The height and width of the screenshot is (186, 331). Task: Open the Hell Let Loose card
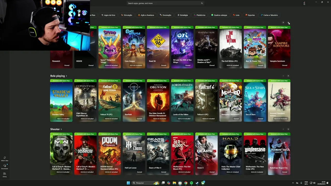tap(134, 154)
